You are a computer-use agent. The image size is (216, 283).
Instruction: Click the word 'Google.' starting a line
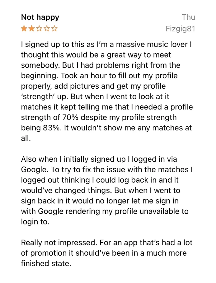click(x=35, y=170)
